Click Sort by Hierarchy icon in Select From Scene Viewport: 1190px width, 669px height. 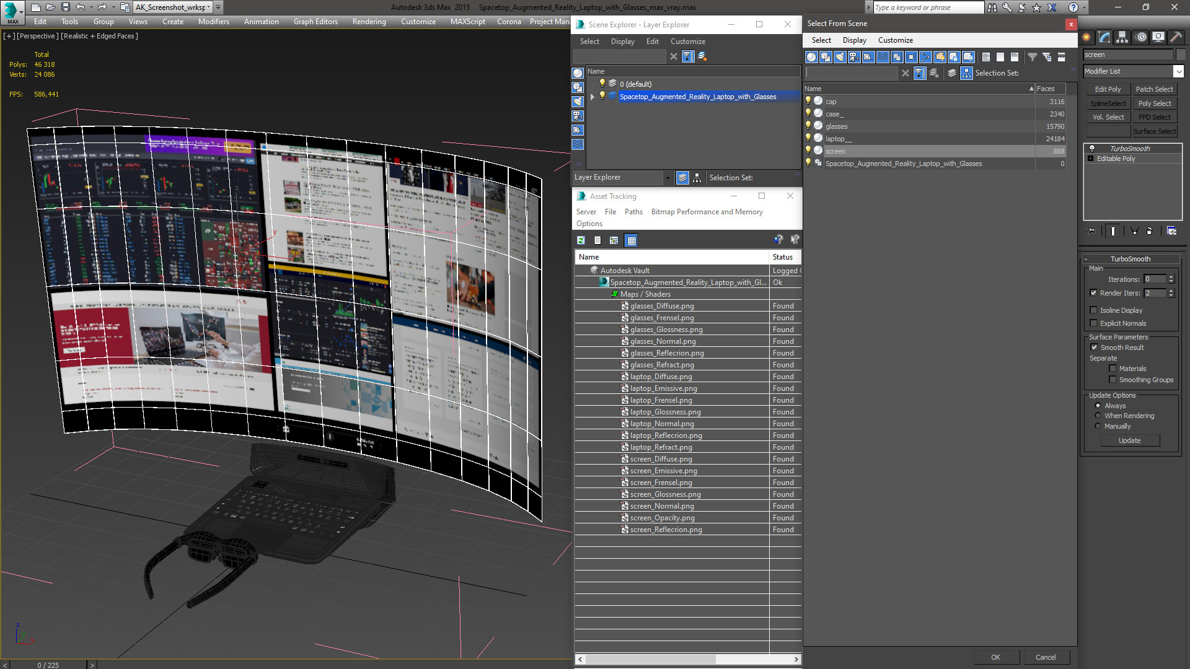967,73
